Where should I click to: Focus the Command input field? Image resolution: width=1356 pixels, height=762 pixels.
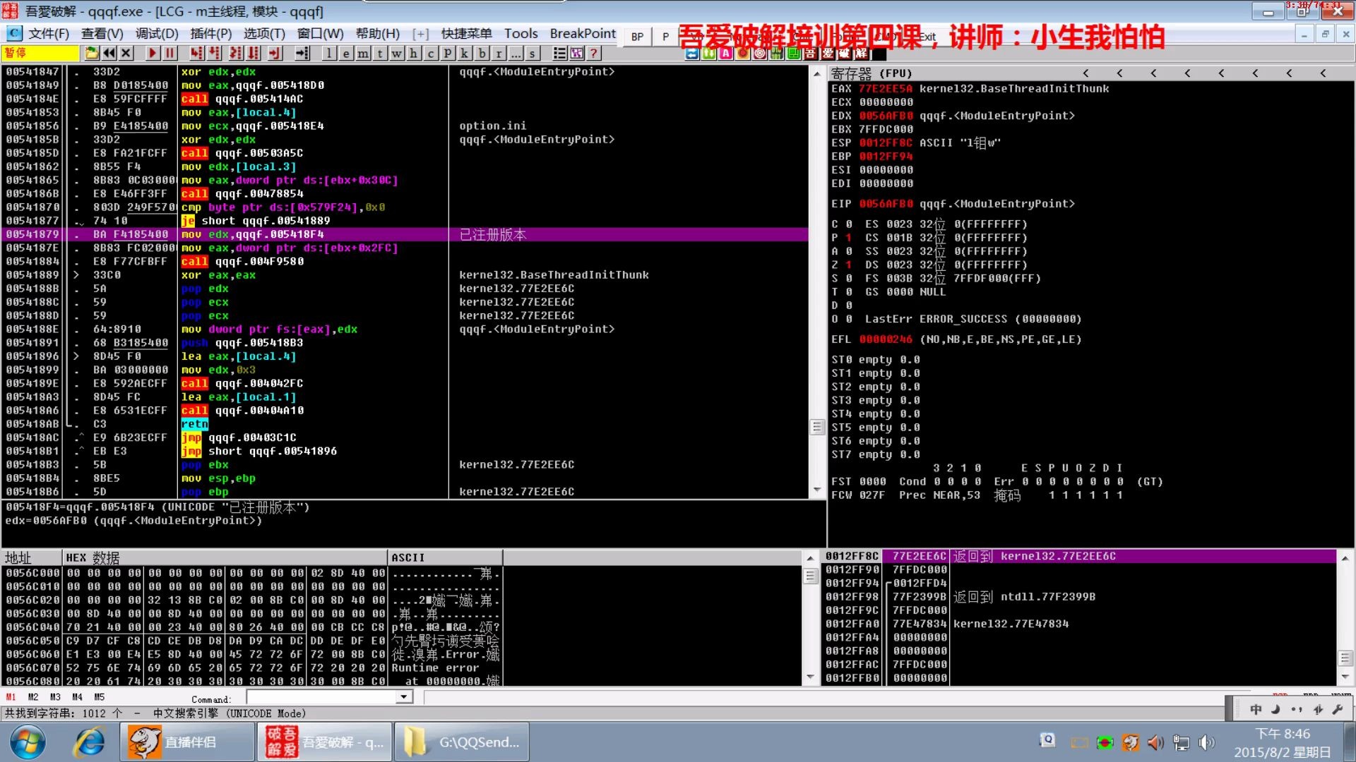322,697
